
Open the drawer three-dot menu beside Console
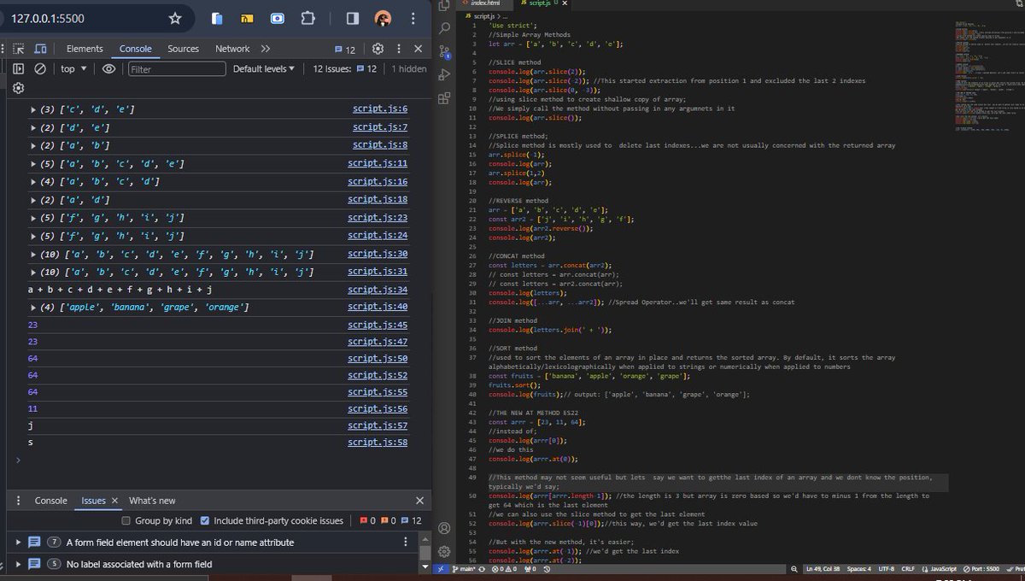[x=19, y=501]
